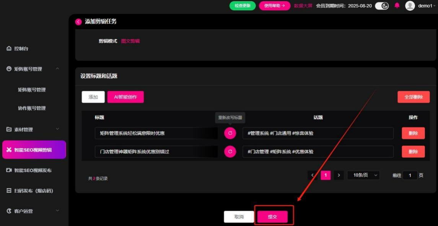This screenshot has width=438, height=226.
Task: Click the AI智能创作 button
Action: 125,97
